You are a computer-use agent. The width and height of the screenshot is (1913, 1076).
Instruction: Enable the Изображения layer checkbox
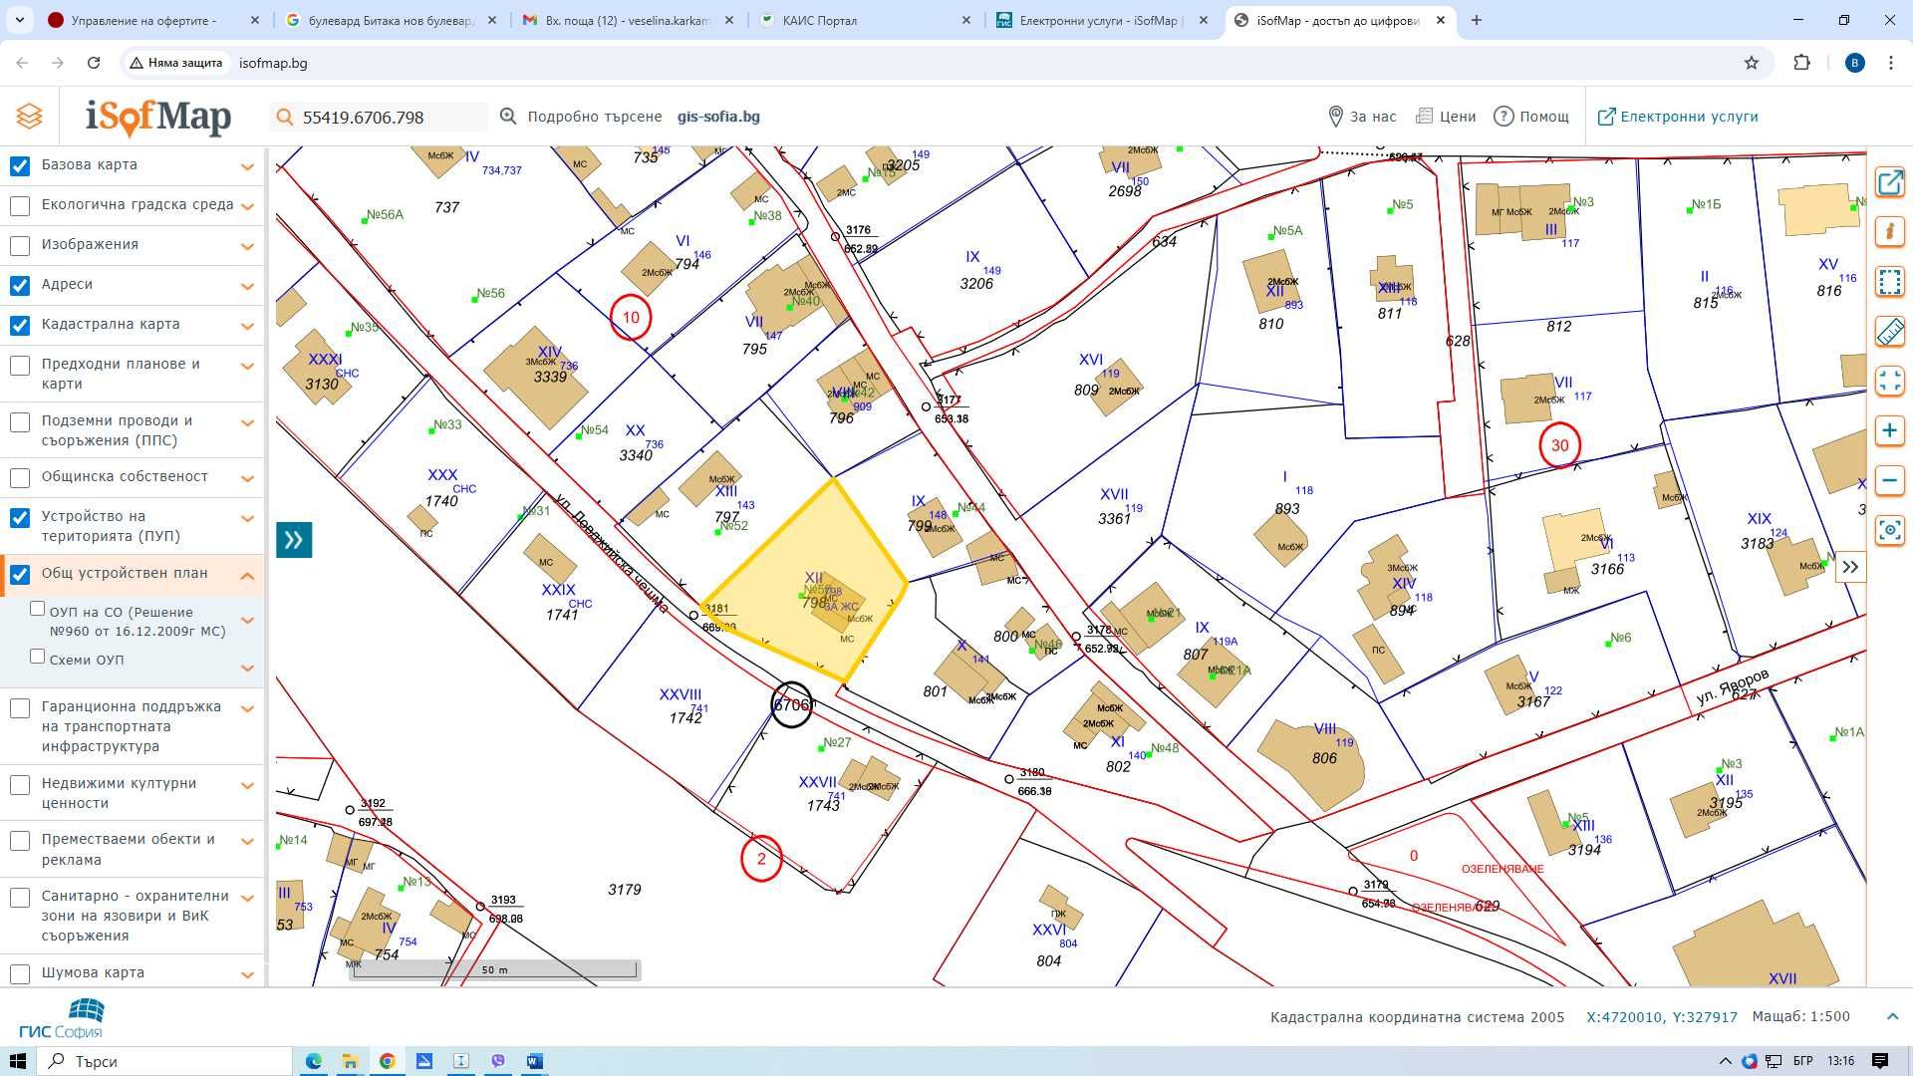(x=20, y=245)
